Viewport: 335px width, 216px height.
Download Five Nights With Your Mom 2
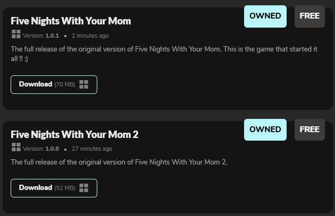pos(36,188)
